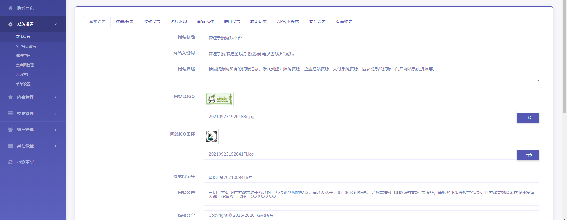Switch to the 辅助功能 tab
This screenshot has width=567, height=220.
pyautogui.click(x=259, y=22)
